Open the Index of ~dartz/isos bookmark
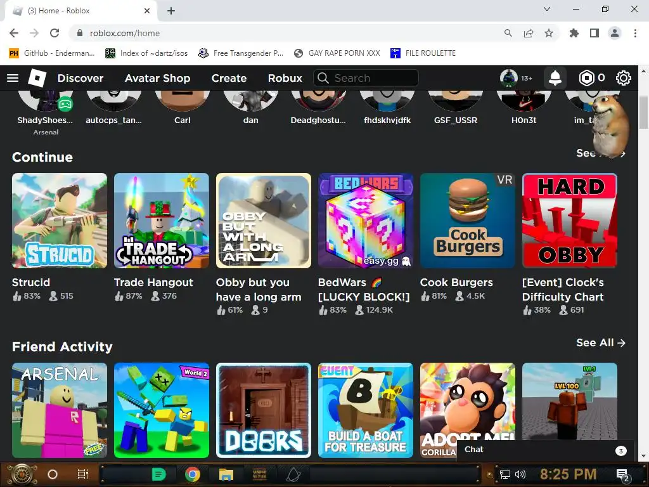Viewport: 649px width, 487px height. pyautogui.click(x=146, y=53)
